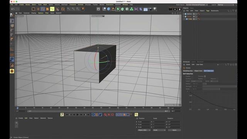Click the snap icon above the S button
Image resolution: width=247 pixels, height=139 pixels.
point(12,65)
